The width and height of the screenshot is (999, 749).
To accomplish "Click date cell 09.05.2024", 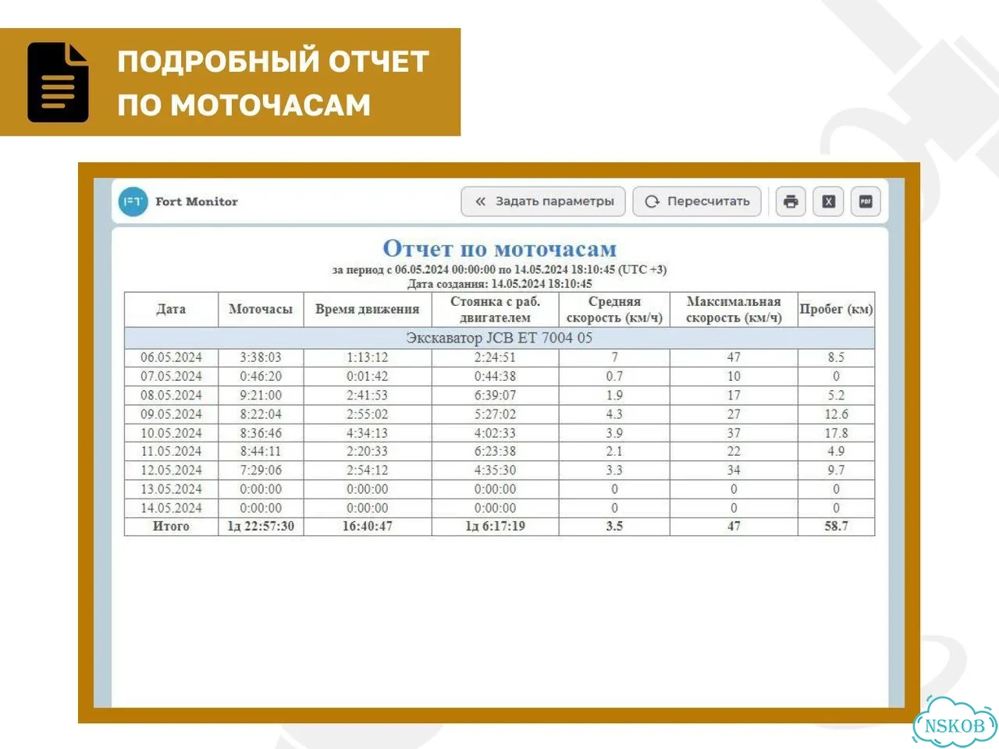I will (171, 414).
